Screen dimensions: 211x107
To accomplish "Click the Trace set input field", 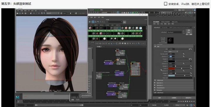I will click(180, 78).
